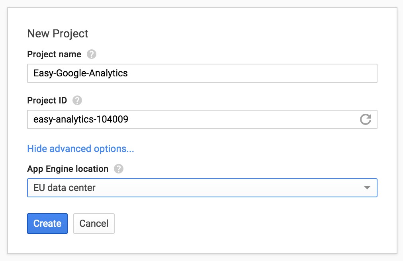Cancel the new project dialog

94,224
